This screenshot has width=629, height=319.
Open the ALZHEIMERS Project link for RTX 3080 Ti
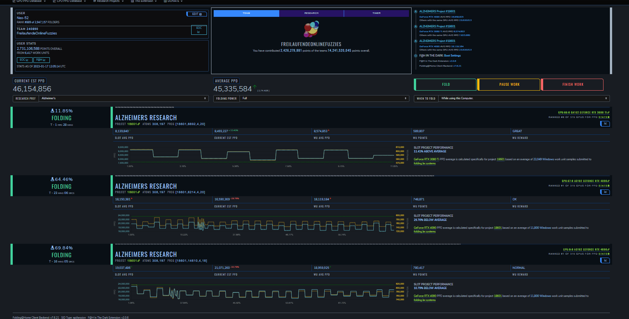tap(437, 27)
